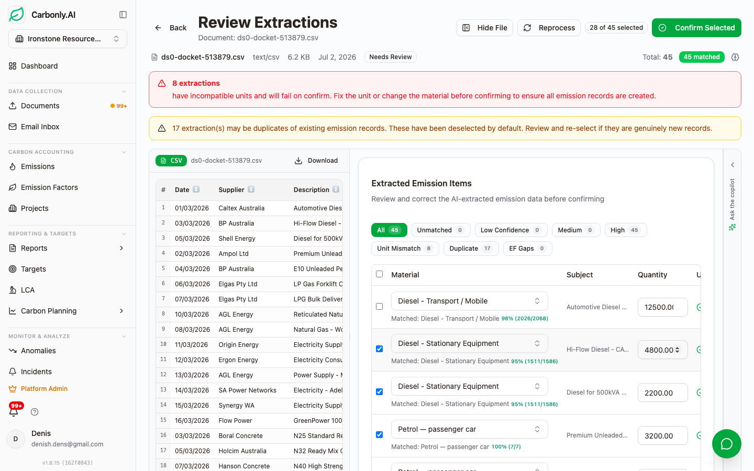
Task: Click the Reprocess button
Action: coord(549,28)
